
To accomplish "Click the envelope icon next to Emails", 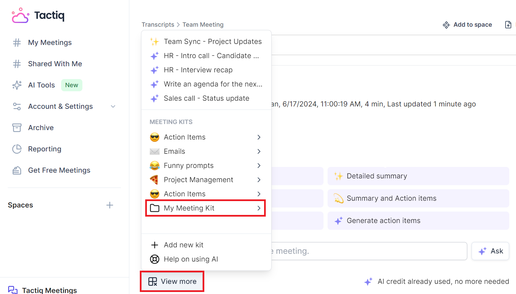I will [x=155, y=151].
